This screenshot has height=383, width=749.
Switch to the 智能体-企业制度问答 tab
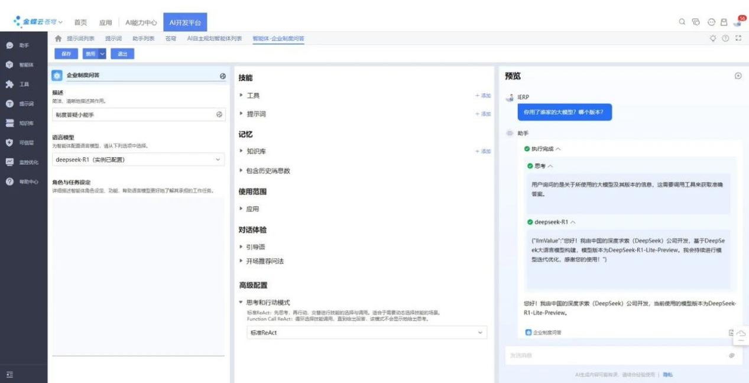(x=278, y=38)
